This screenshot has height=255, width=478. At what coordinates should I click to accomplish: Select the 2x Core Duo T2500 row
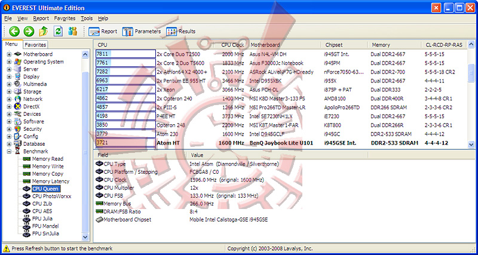coord(280,54)
